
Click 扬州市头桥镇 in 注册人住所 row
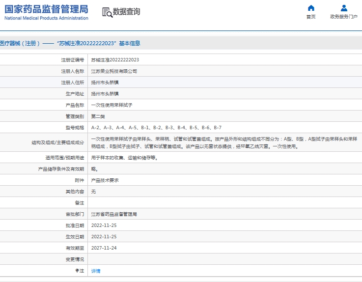pos(105,83)
